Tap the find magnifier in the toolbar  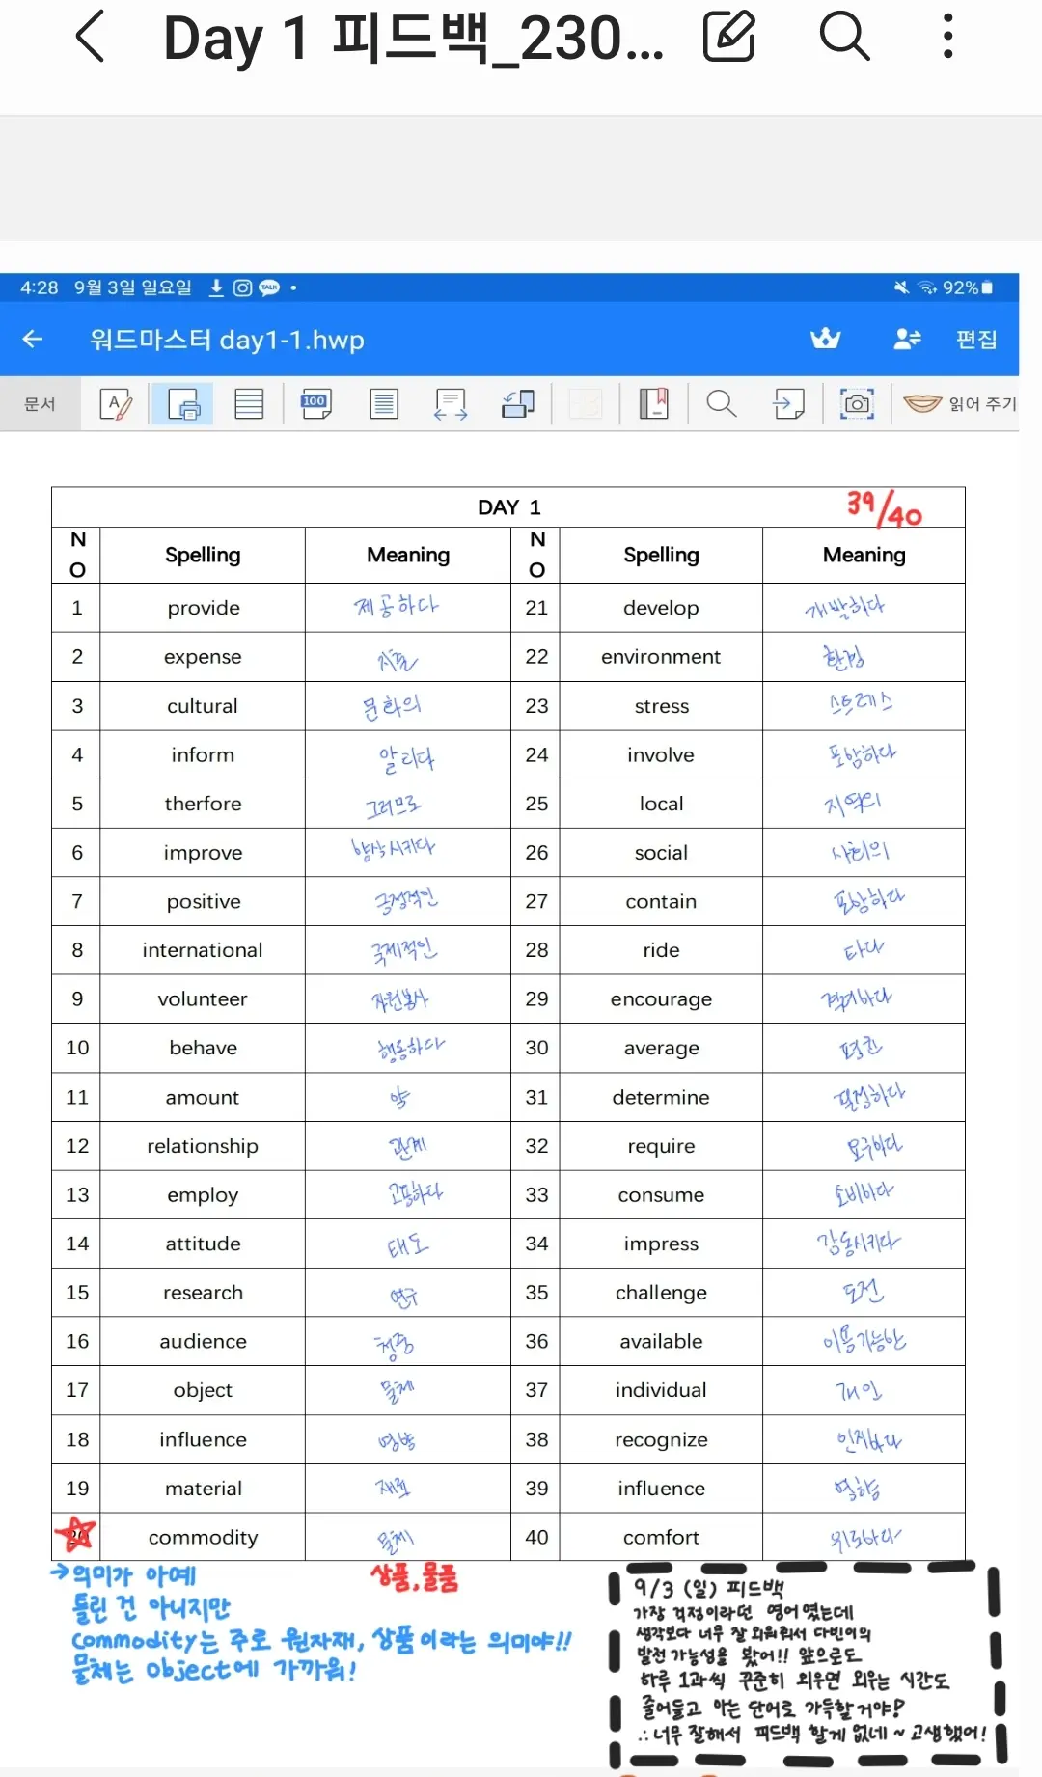coord(721,404)
